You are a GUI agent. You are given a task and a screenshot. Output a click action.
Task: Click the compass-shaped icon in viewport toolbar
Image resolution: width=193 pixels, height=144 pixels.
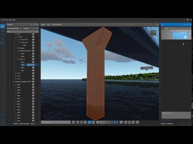(85, 122)
